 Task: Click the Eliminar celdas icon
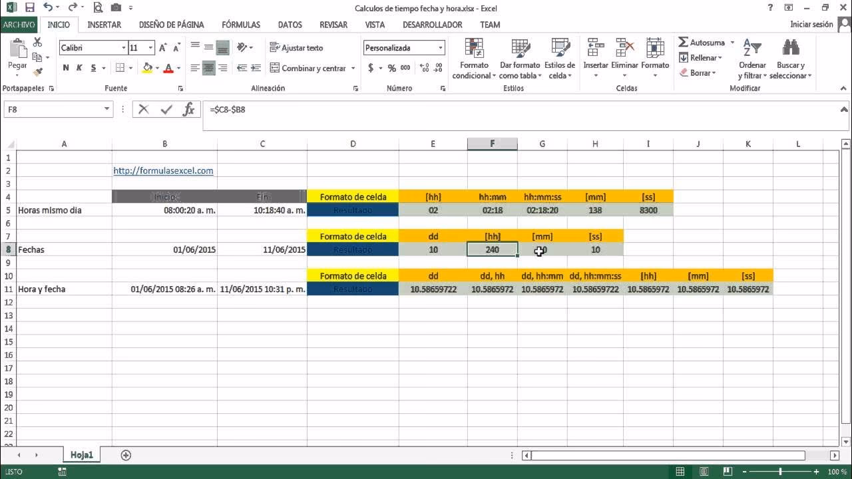tap(624, 49)
